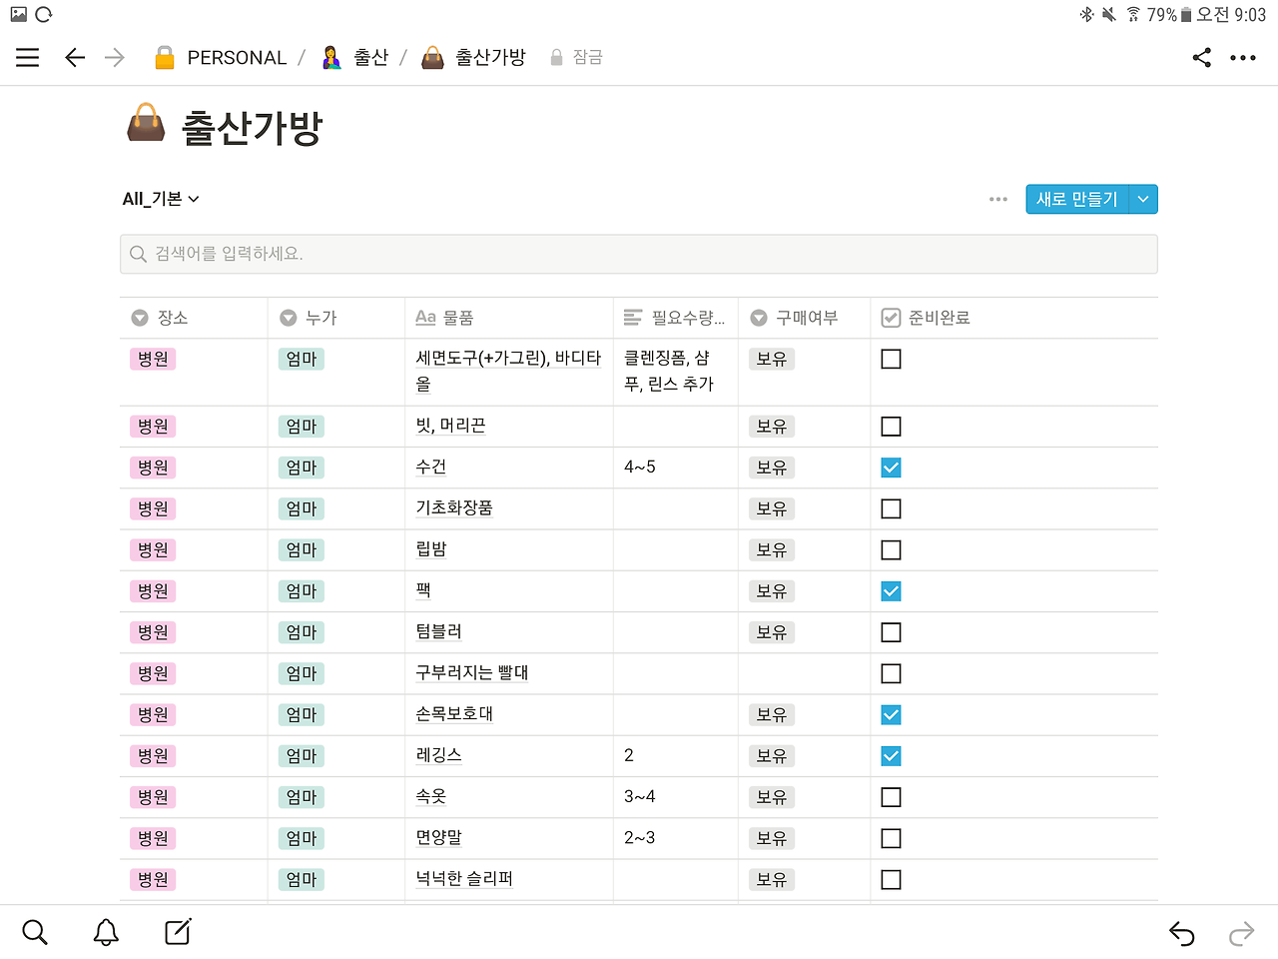1278x959 pixels.
Task: Navigate to 출산 breadcrumb
Action: tap(354, 58)
